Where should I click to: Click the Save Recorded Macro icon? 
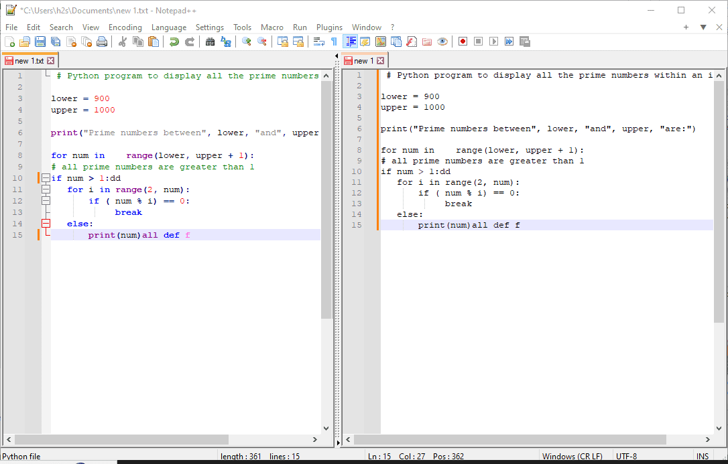tap(525, 42)
